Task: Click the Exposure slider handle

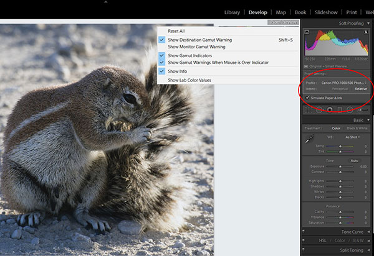Action: (340, 167)
